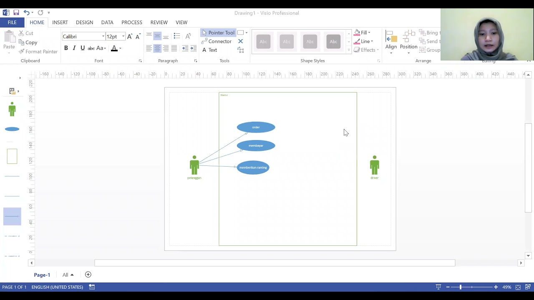Click the Connection Point X tool

(x=240, y=41)
